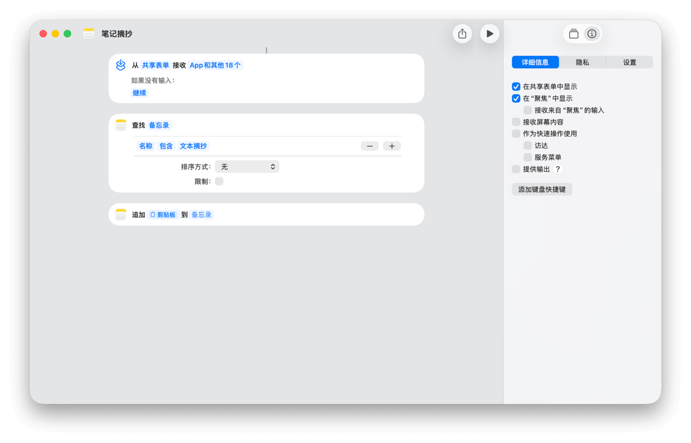Enable 接收屏幕内容 checkbox
The height and width of the screenshot is (443, 691).
coord(516,122)
